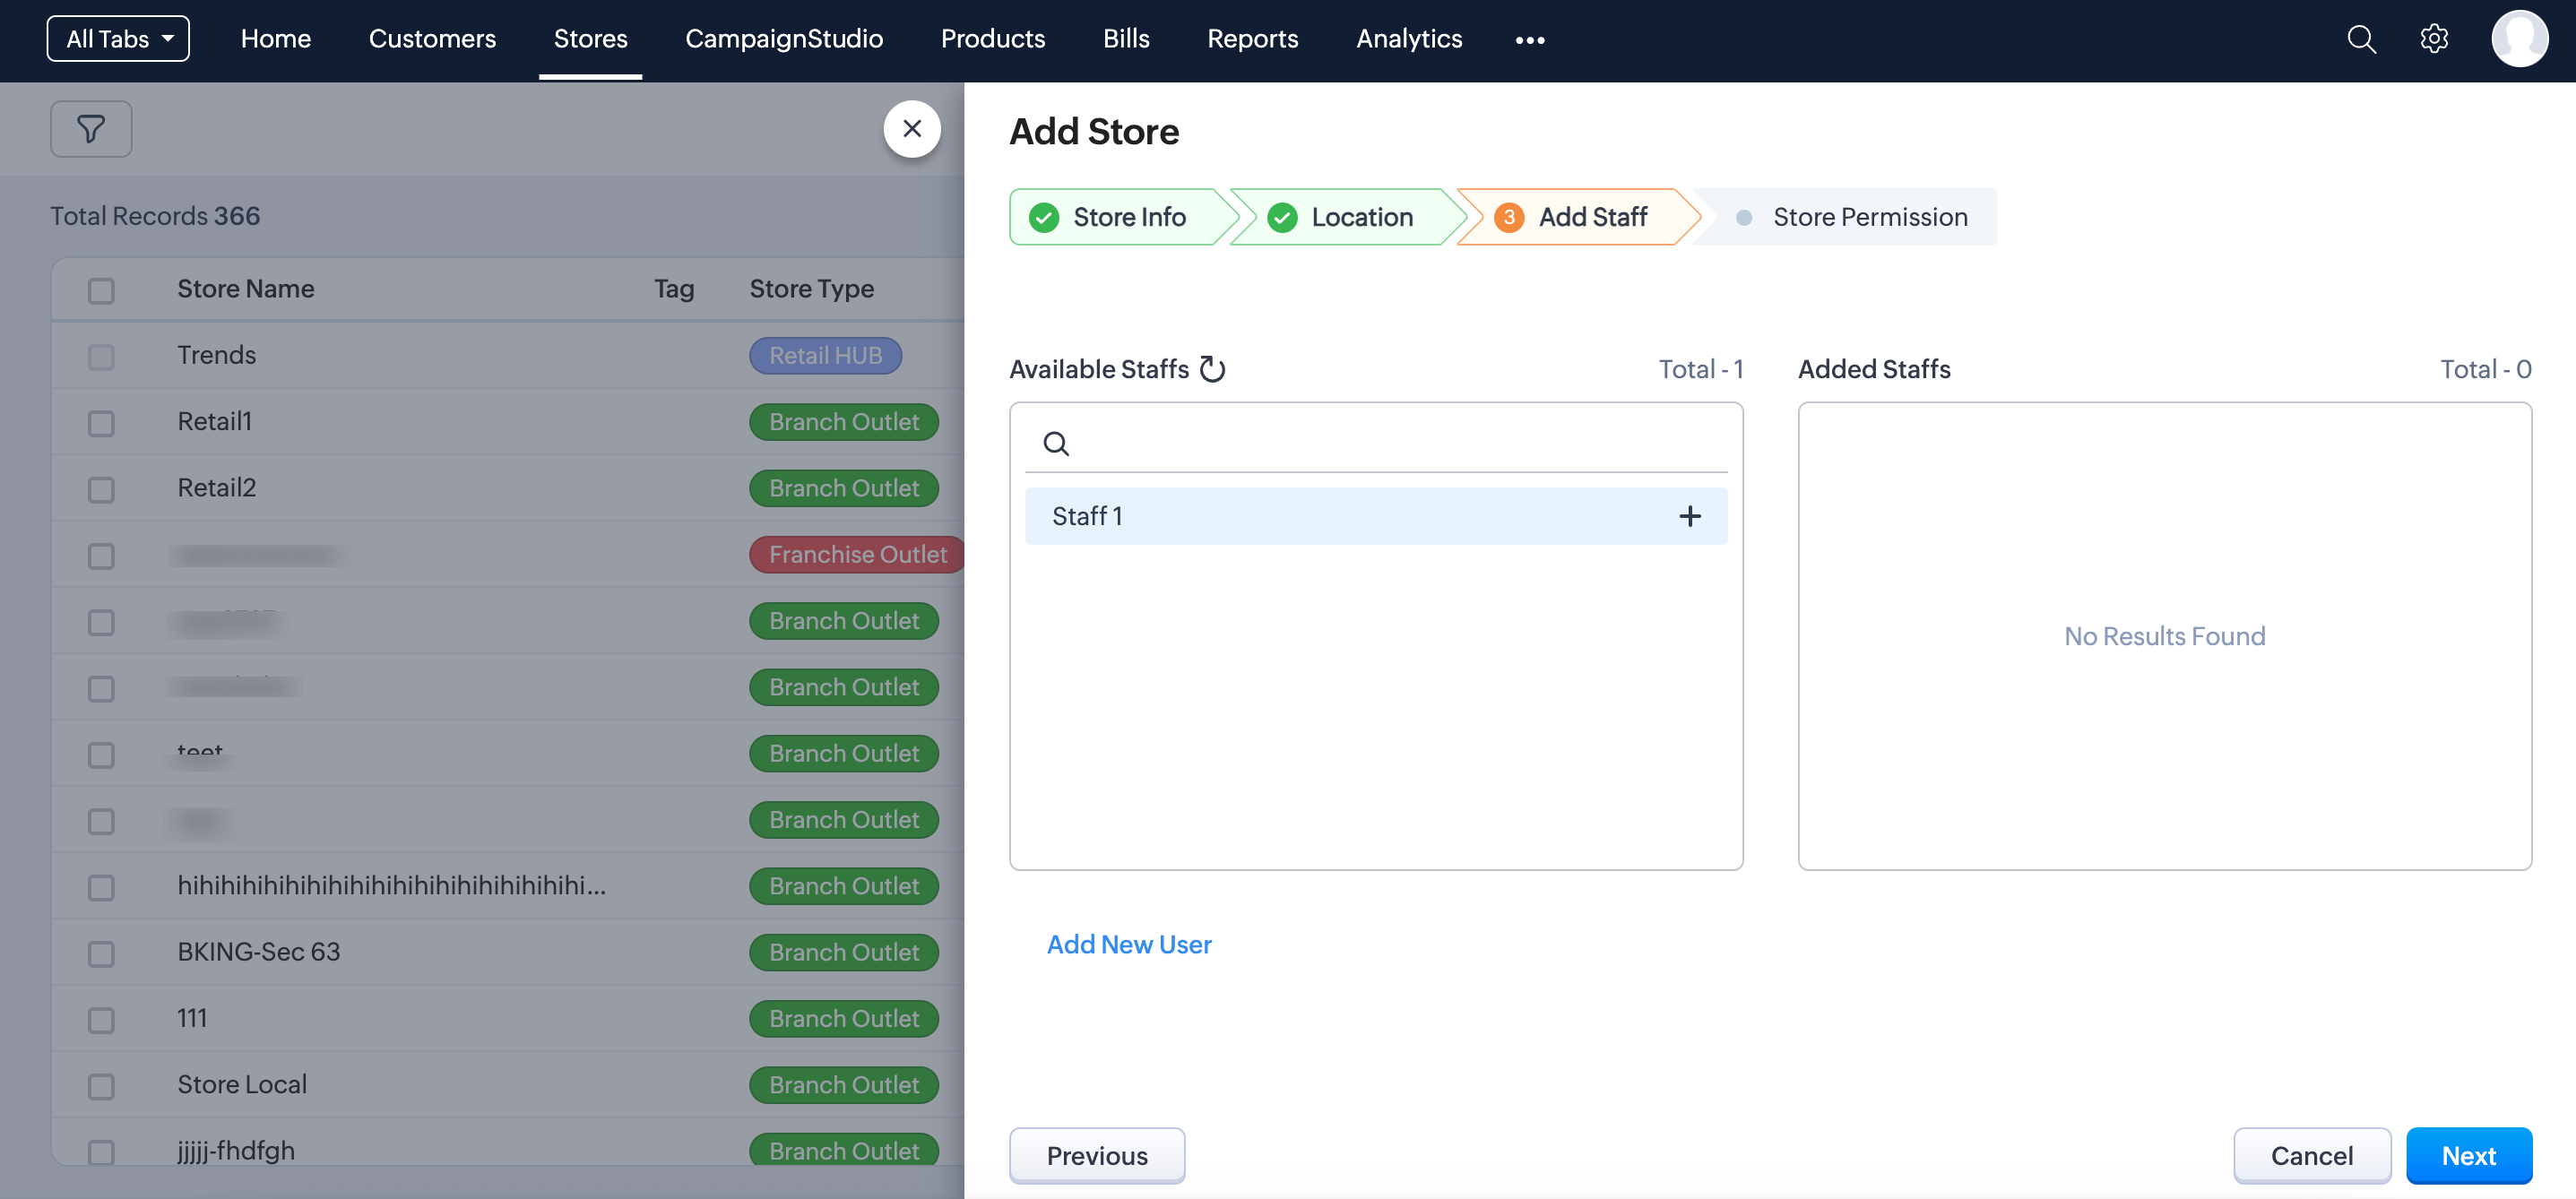Check the Retail1 store checkbox
The height and width of the screenshot is (1199, 2576).
101,423
